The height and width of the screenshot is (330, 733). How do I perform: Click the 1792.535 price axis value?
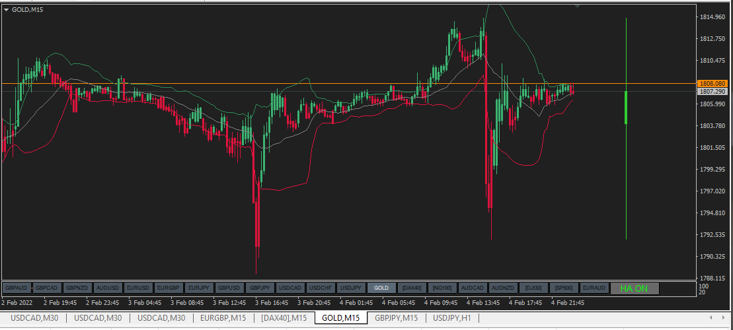click(712, 235)
